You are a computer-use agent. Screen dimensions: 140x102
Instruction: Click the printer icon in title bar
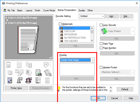click(4, 3)
